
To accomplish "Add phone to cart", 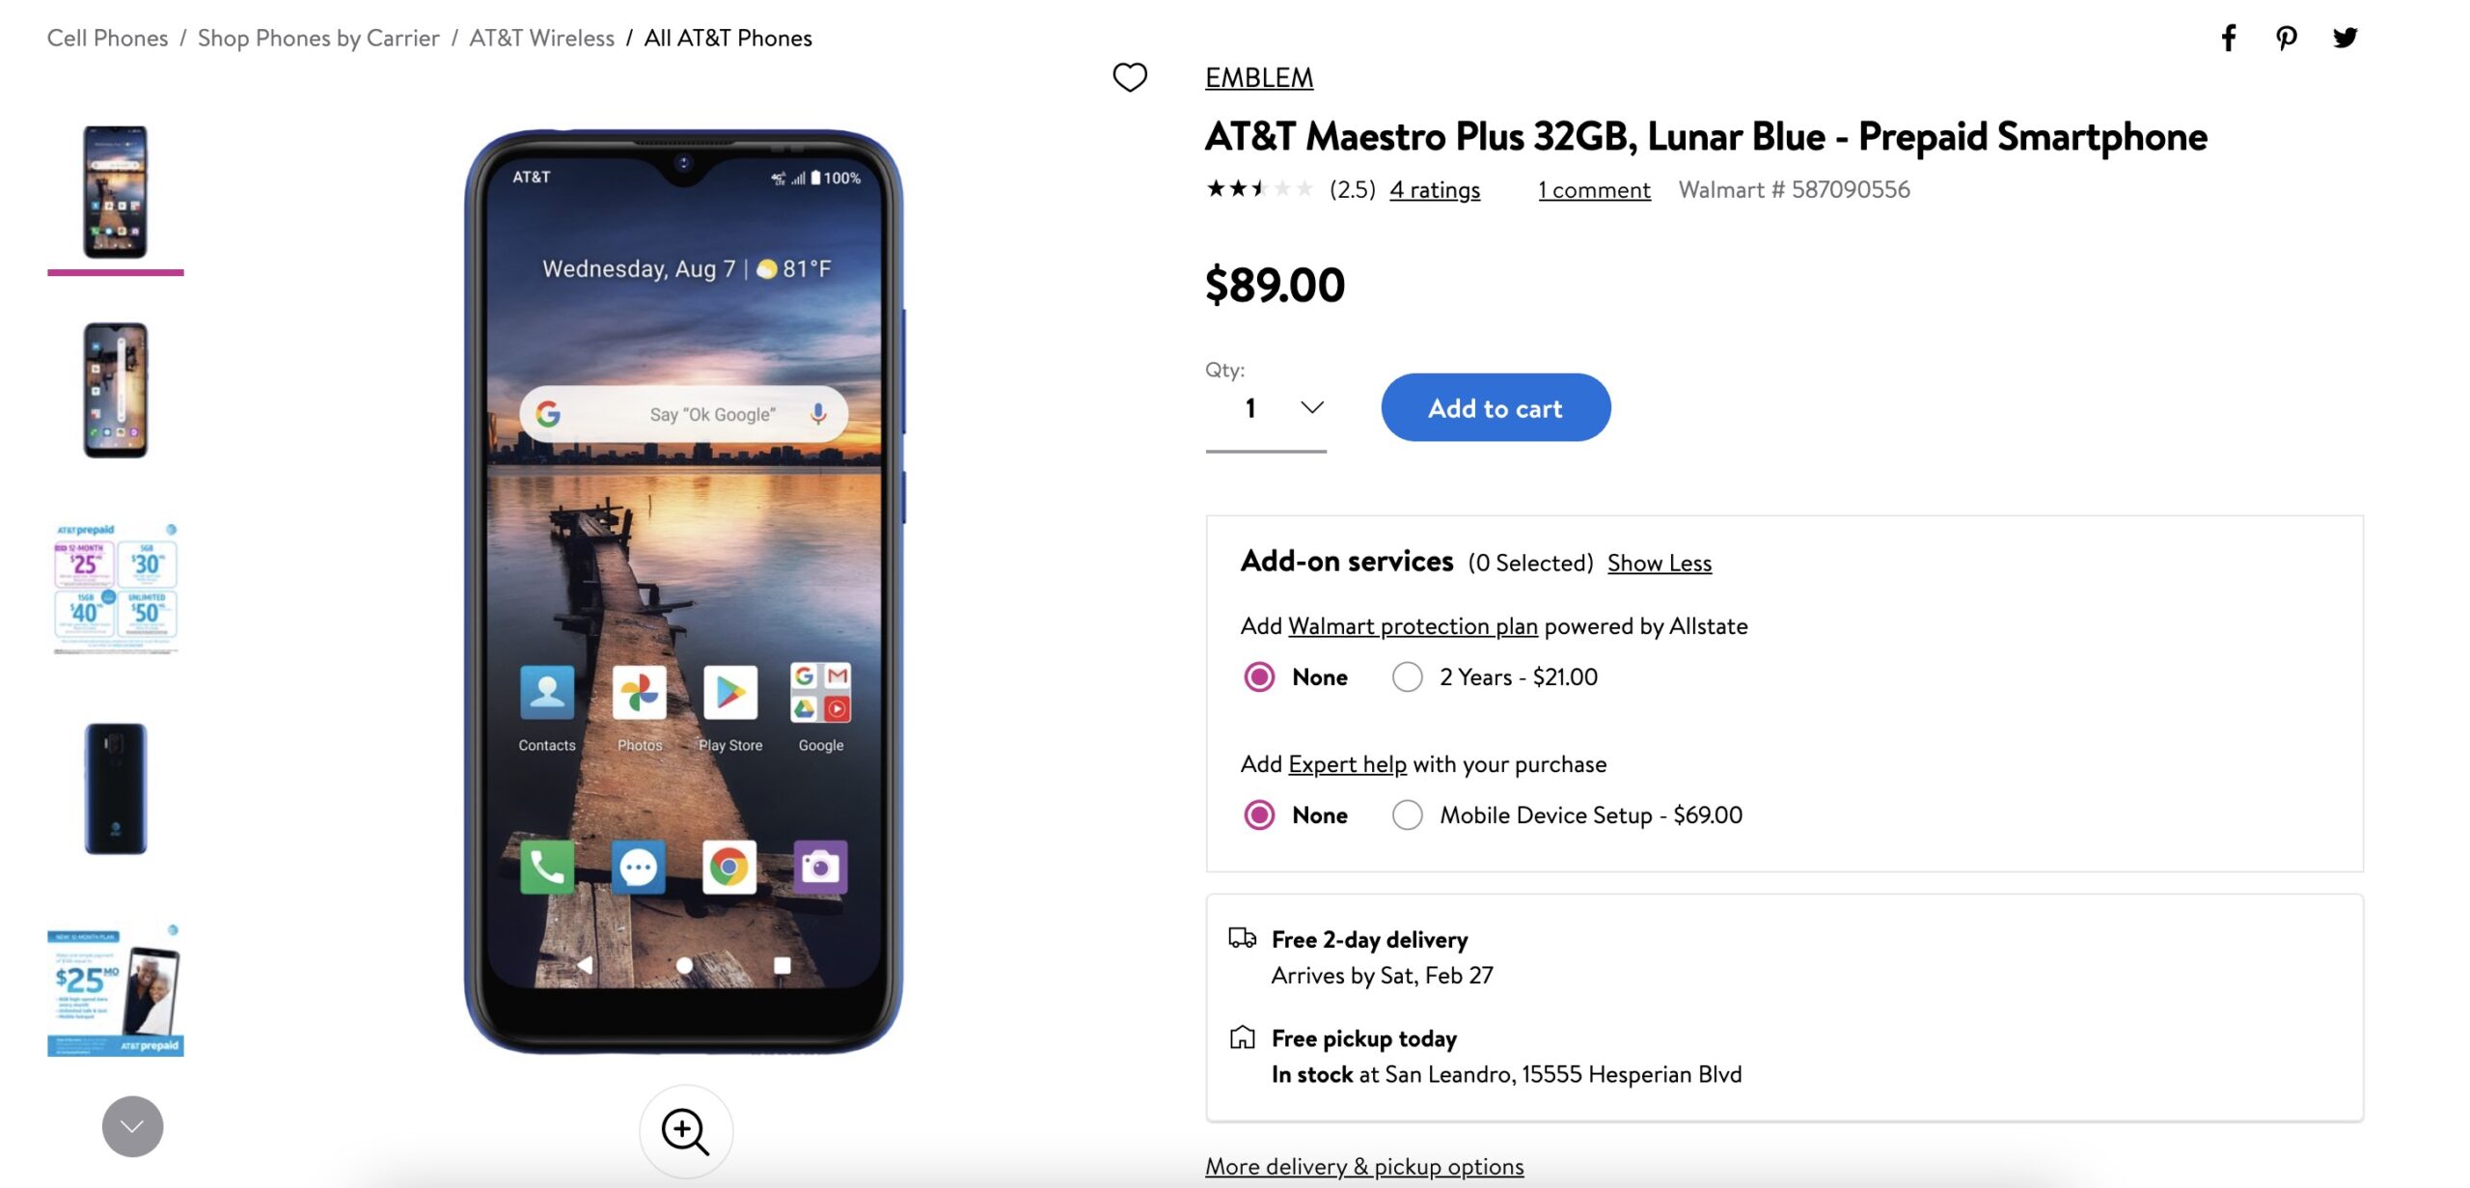I will tap(1496, 408).
